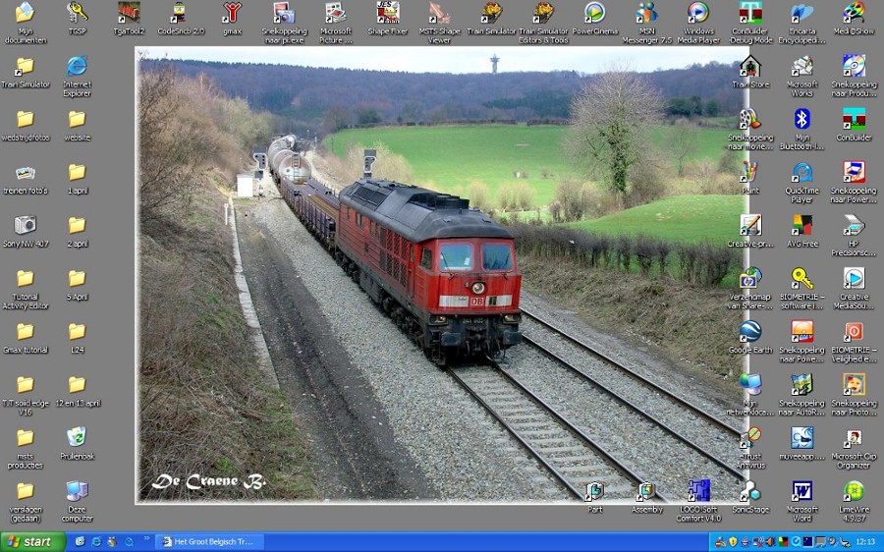This screenshot has width=884, height=552.
Task: Open Microsoft Word desktop shortcut
Action: point(801,491)
